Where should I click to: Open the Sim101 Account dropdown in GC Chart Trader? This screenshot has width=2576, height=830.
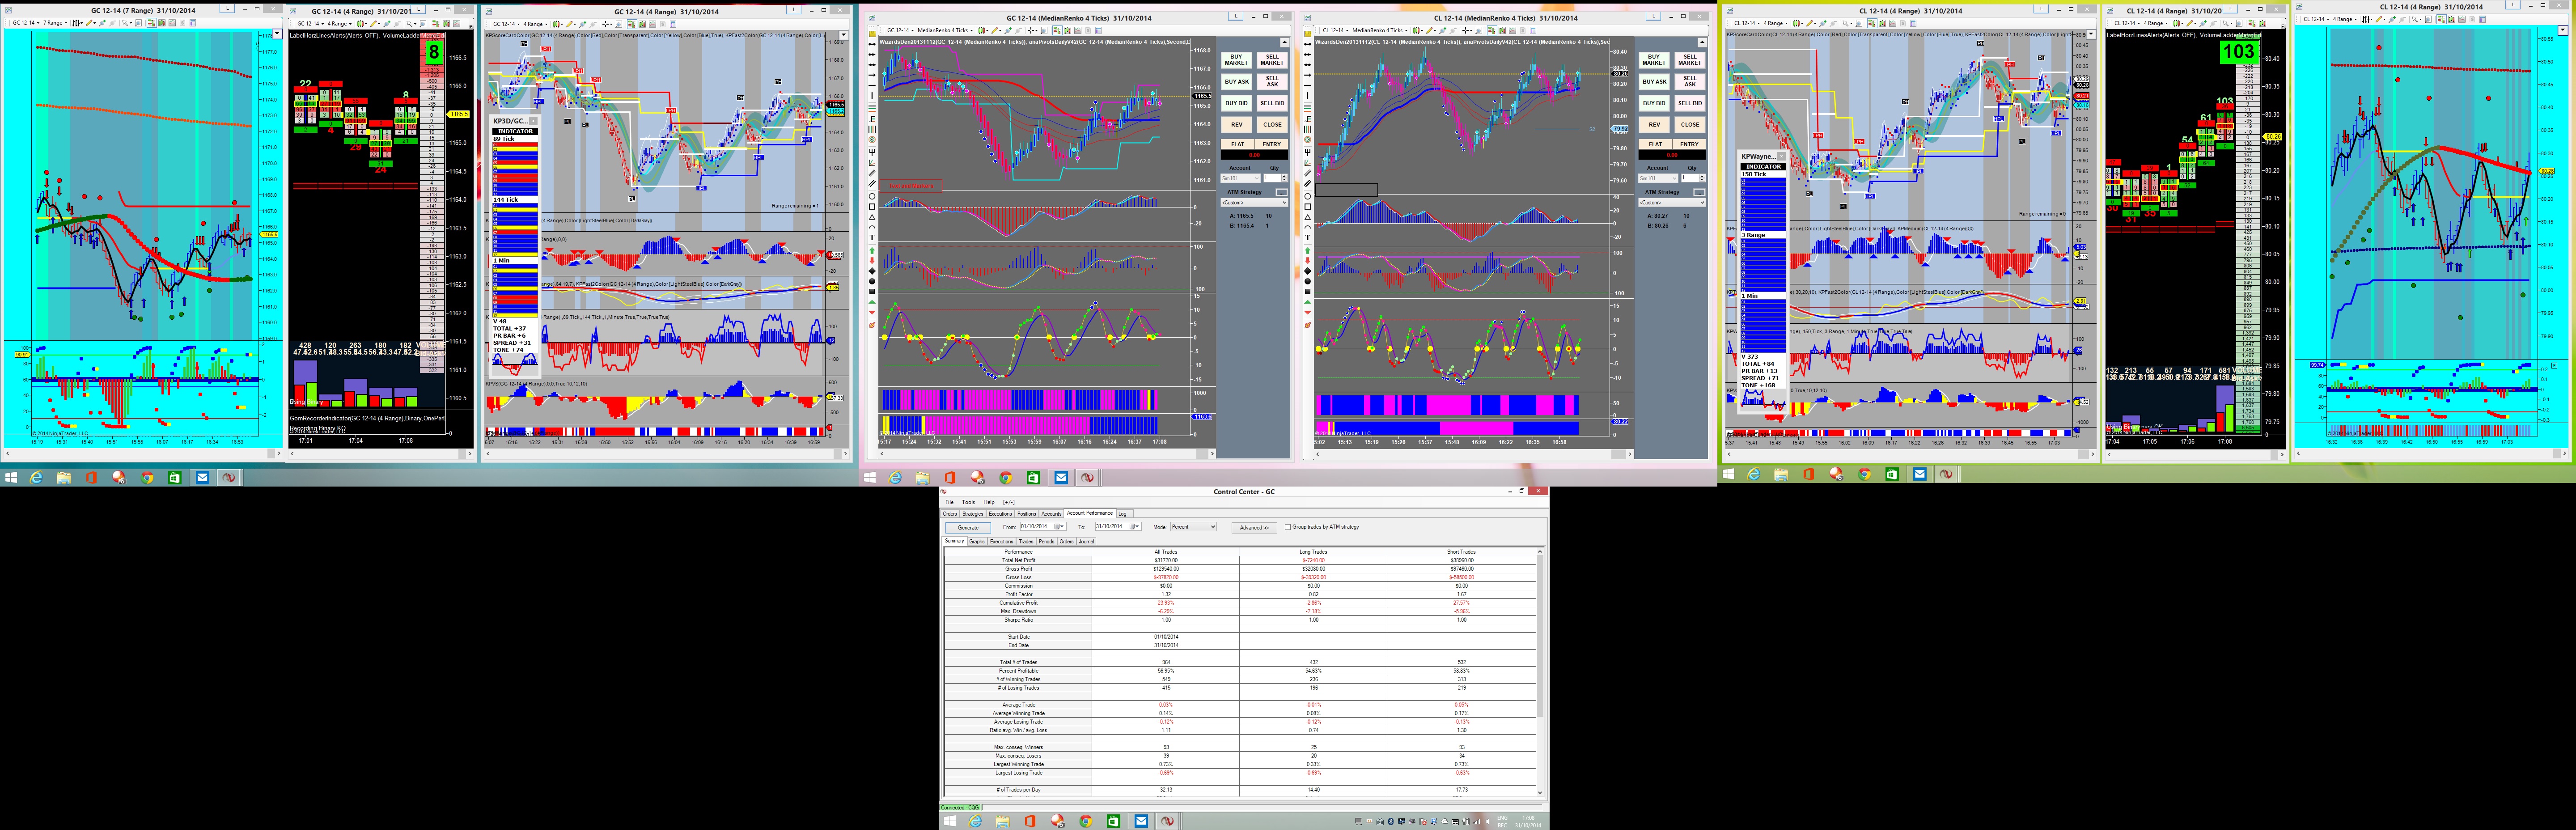(x=1240, y=178)
